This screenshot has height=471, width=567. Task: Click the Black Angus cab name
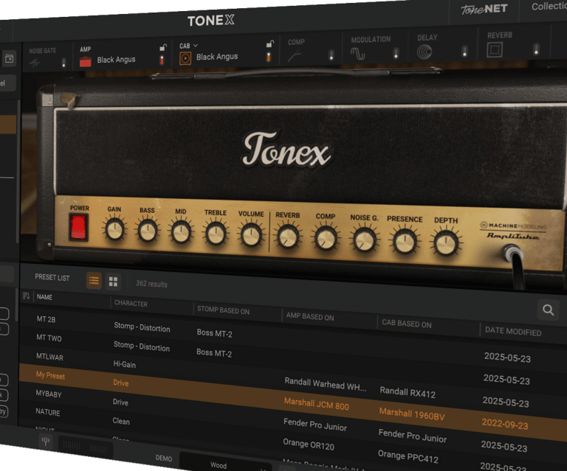click(x=217, y=57)
